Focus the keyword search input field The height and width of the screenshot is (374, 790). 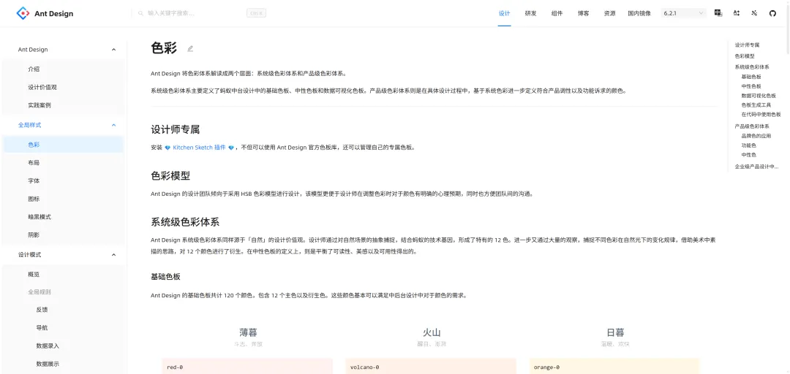(x=195, y=14)
